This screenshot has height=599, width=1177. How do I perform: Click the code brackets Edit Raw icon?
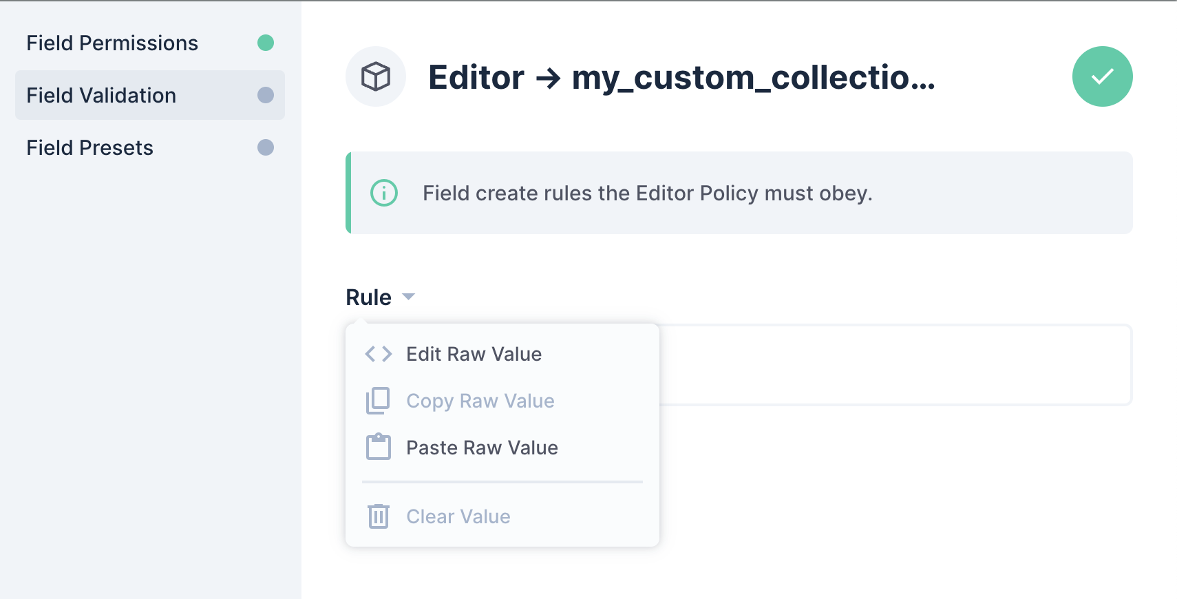click(x=379, y=354)
